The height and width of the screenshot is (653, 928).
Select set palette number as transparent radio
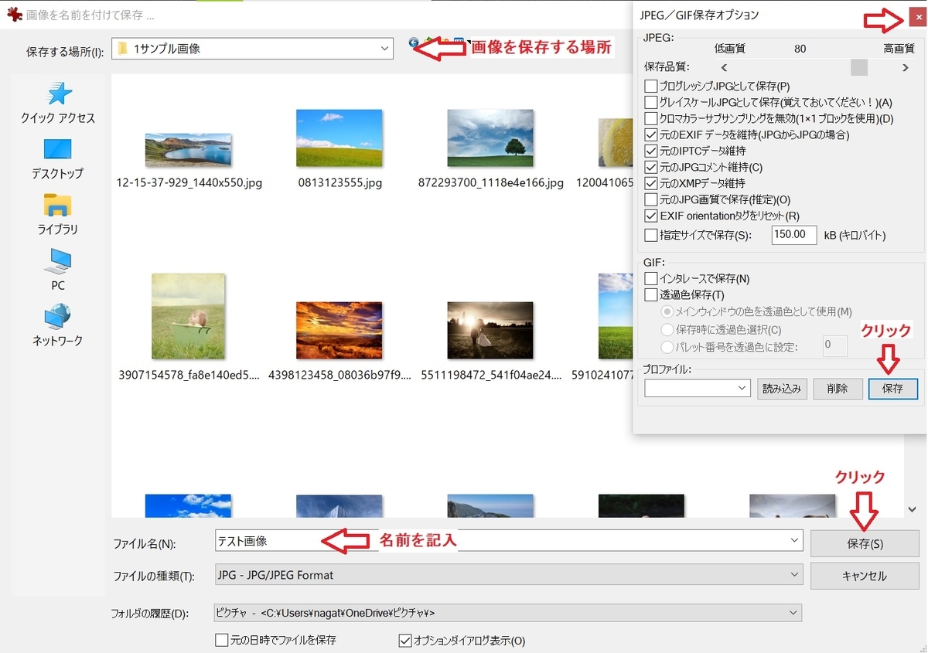pyautogui.click(x=667, y=347)
